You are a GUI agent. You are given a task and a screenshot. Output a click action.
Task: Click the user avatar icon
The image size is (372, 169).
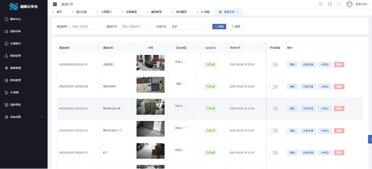coord(349,4)
